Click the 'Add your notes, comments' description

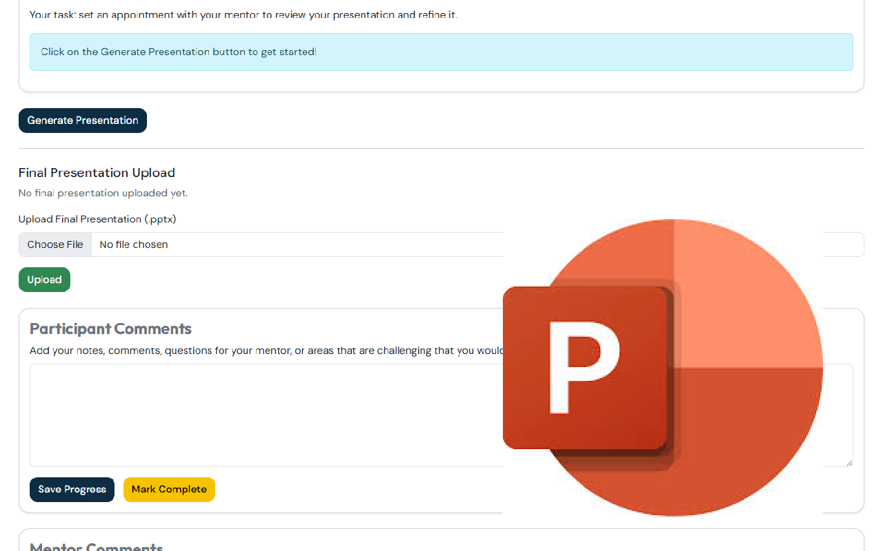coord(262,351)
